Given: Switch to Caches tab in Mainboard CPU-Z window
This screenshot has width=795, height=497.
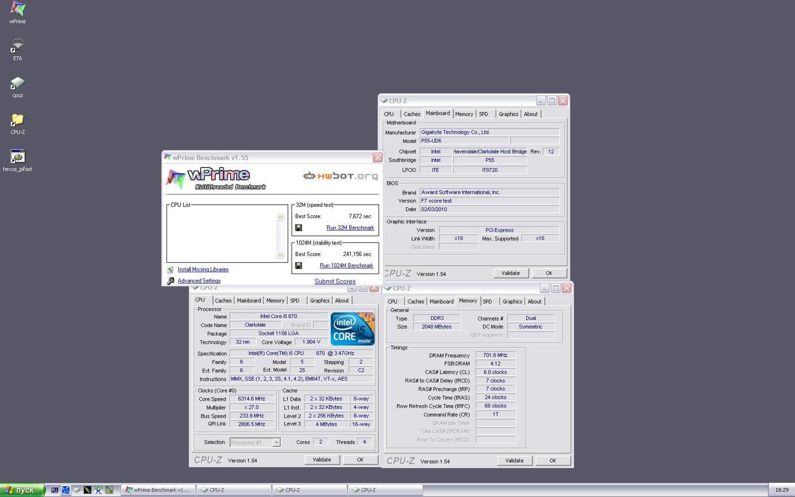Looking at the screenshot, I should [412, 114].
